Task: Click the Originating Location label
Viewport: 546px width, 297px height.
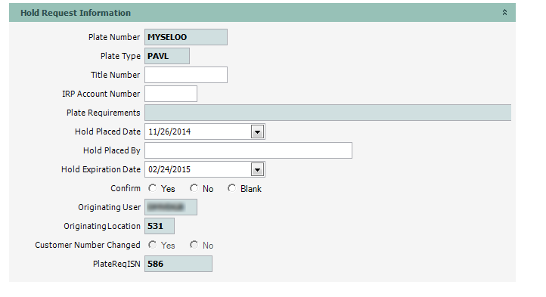Action: point(102,226)
